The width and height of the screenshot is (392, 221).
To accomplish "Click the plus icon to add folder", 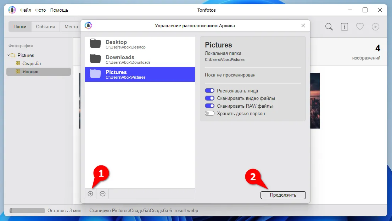I will (90, 194).
